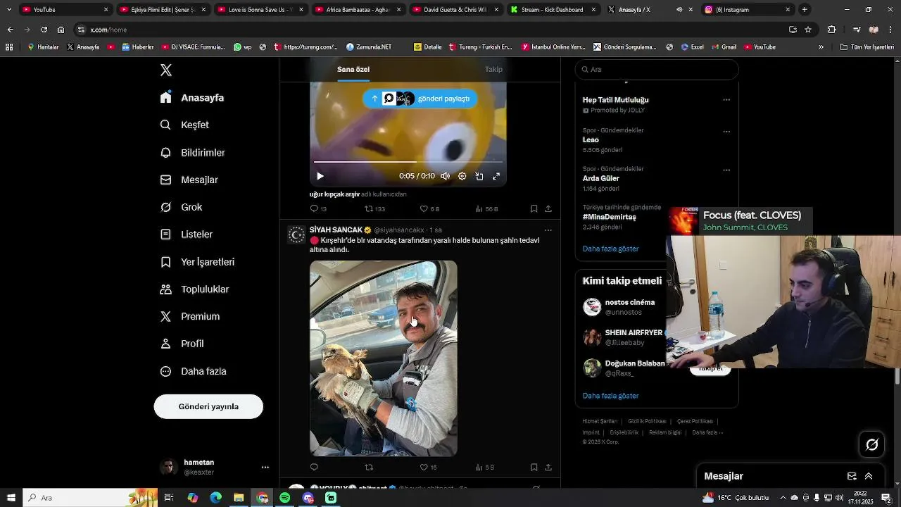Open Tüm Yer İşaretleri folder
This screenshot has height=507, width=901.
(867, 47)
